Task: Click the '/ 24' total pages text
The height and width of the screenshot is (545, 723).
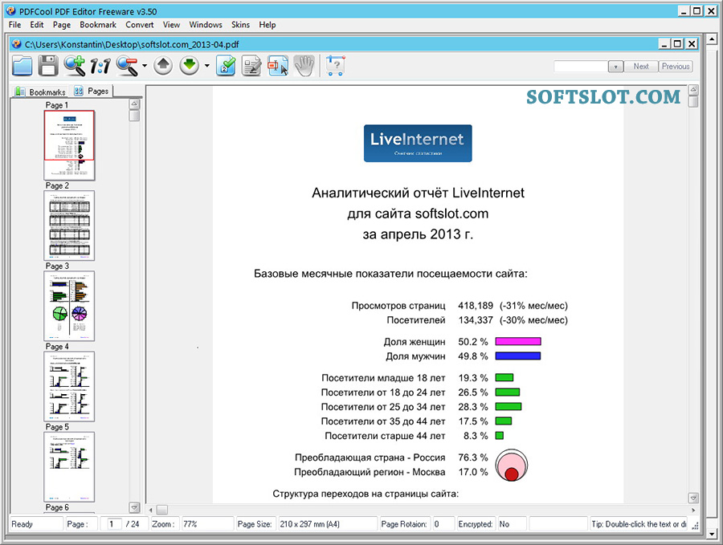Action: point(133,524)
